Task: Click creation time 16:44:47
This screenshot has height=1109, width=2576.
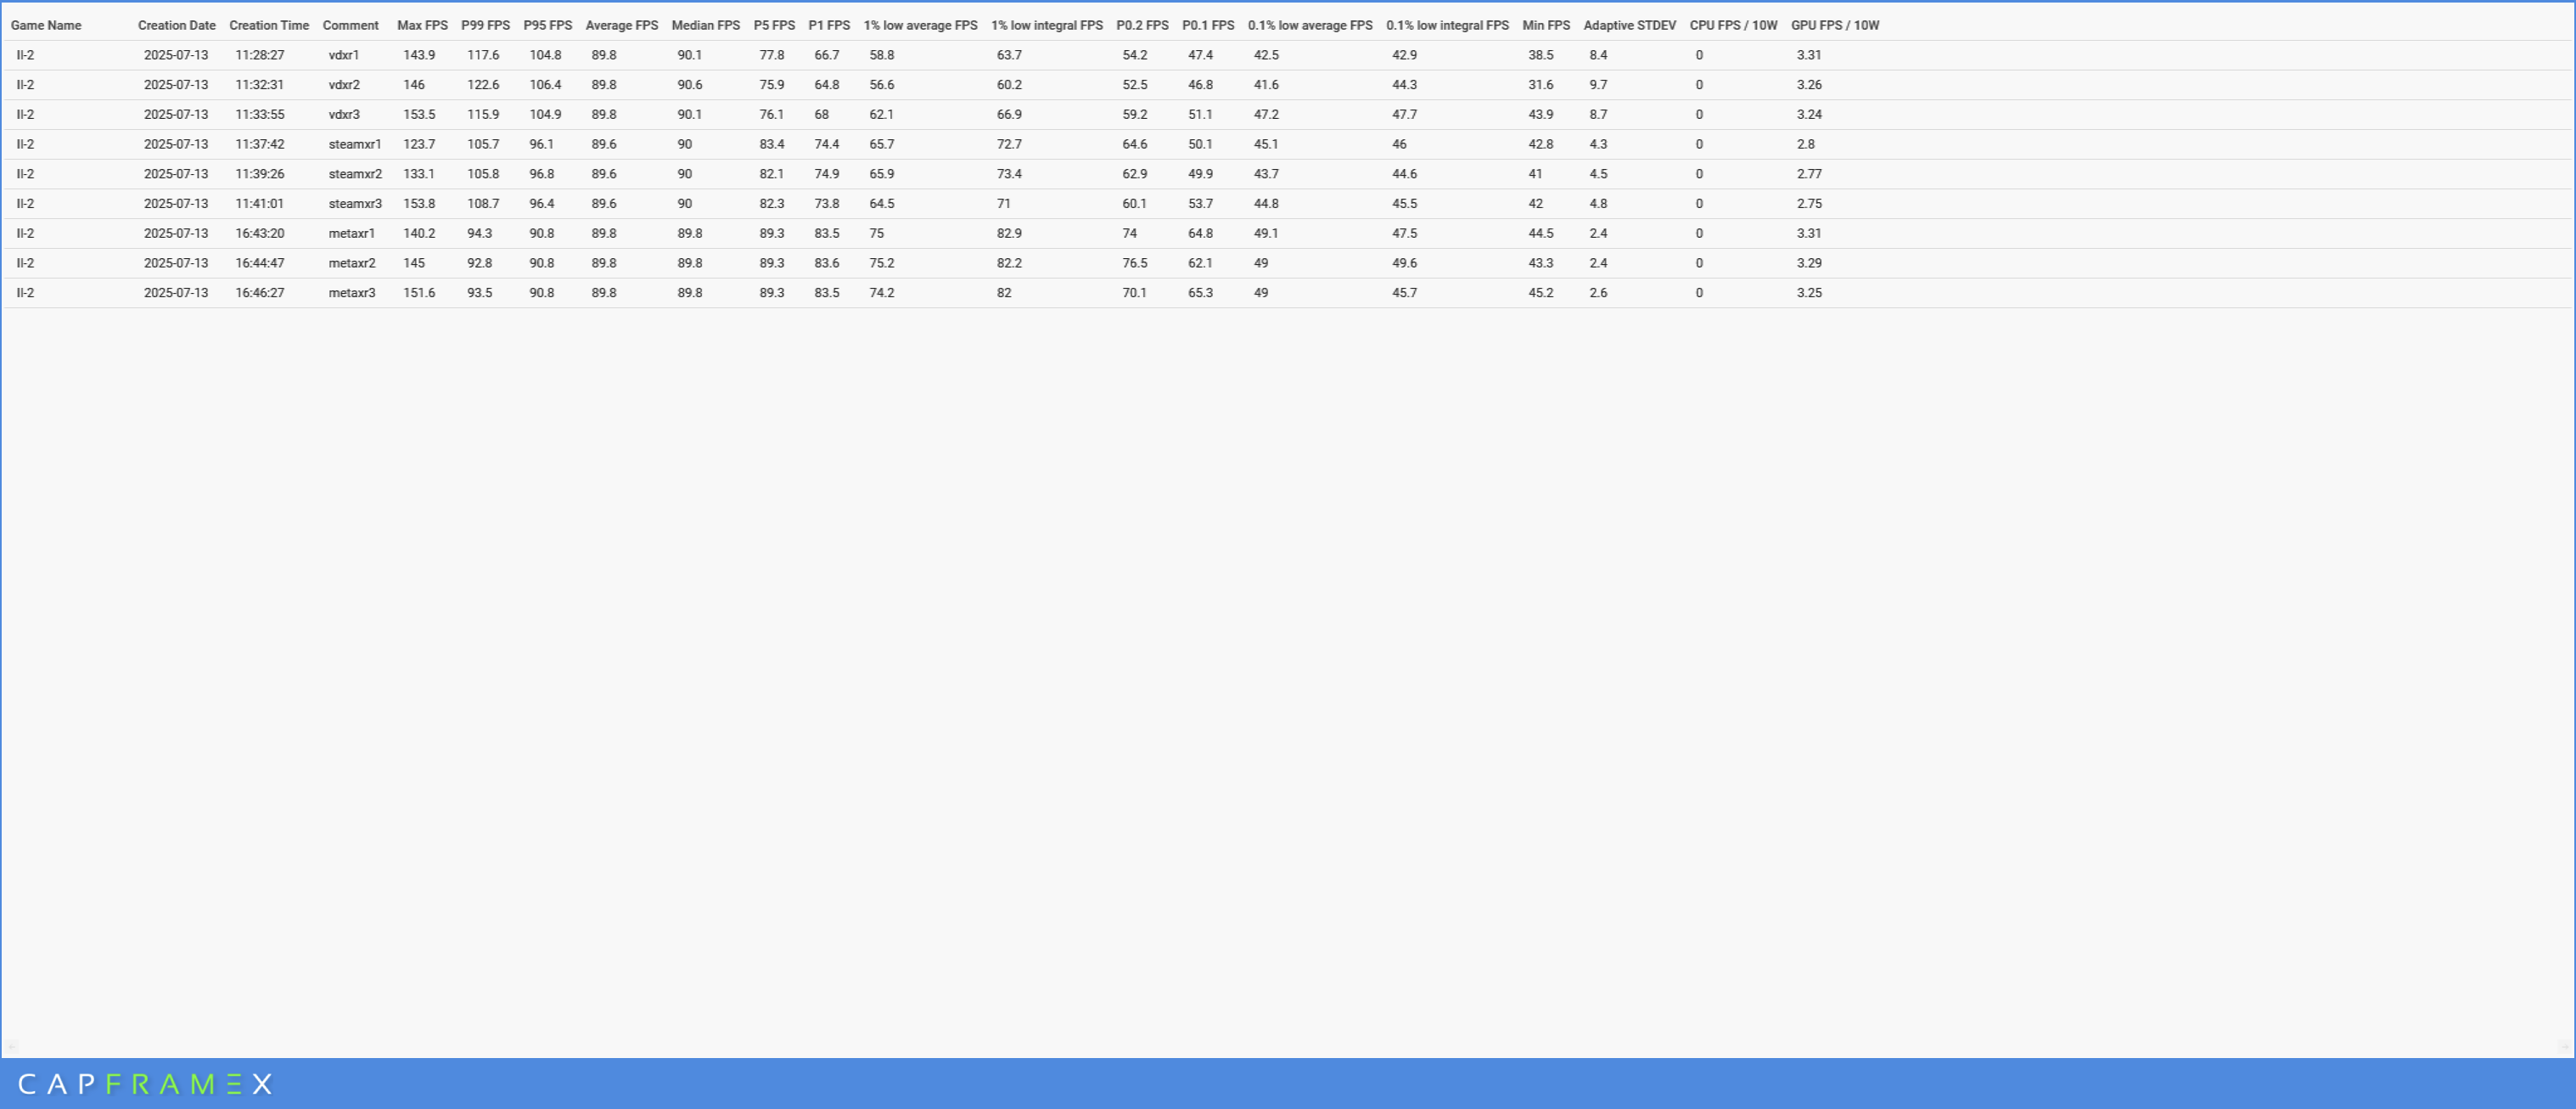Action: pos(260,263)
